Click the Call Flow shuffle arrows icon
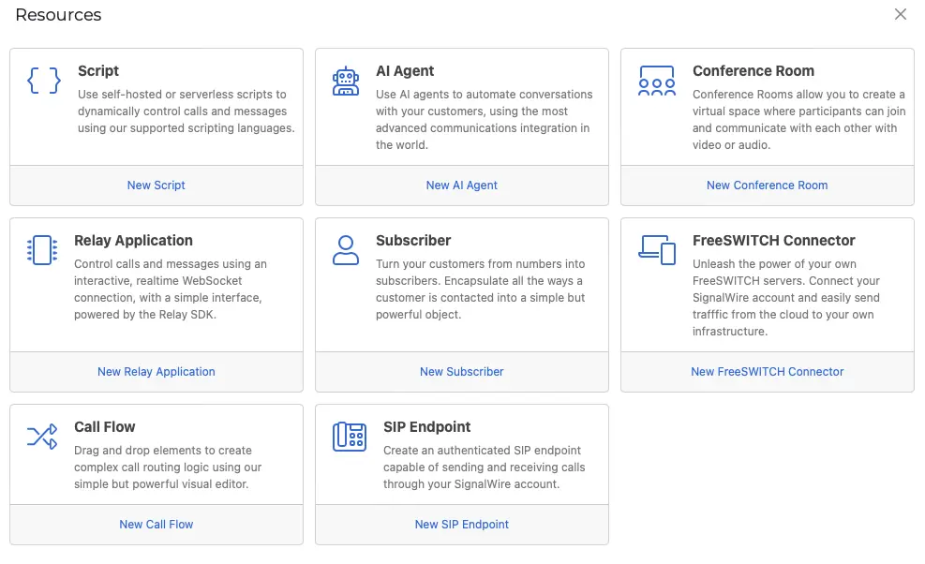The width and height of the screenshot is (925, 564). coord(42,437)
